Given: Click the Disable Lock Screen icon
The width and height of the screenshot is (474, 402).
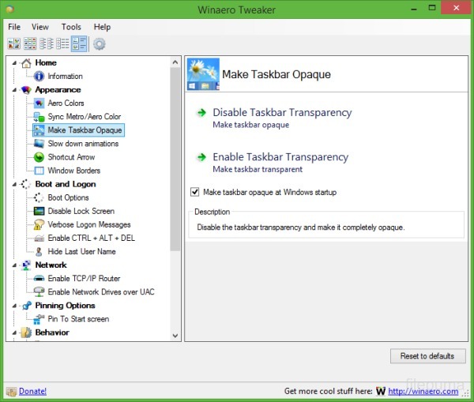Looking at the screenshot, I should pos(39,211).
